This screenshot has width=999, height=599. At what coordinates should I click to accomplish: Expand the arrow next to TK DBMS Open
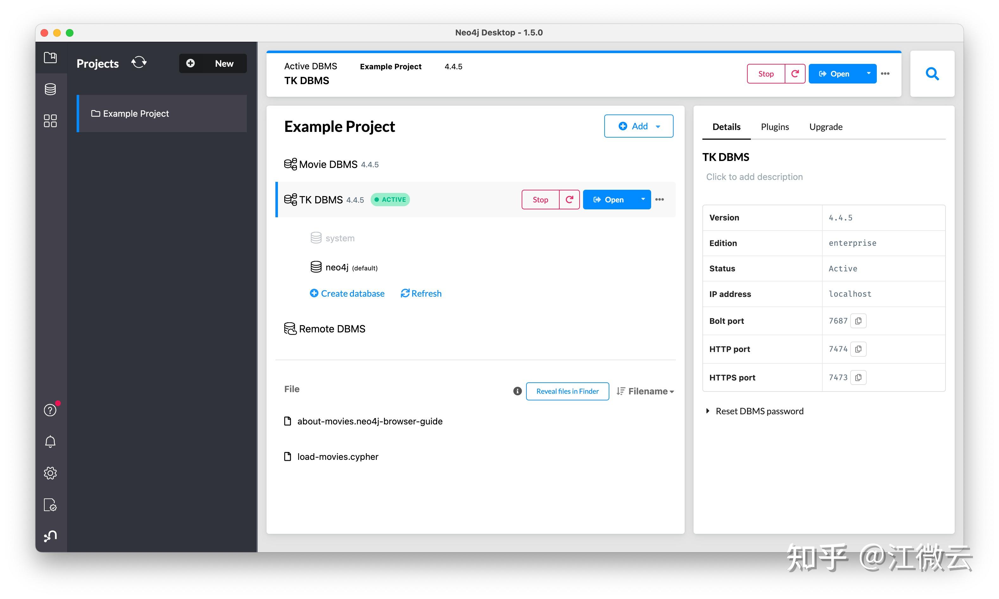643,199
